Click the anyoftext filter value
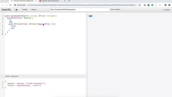 coord(29,85)
